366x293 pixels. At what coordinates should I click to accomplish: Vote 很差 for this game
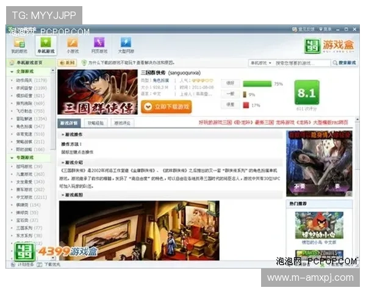pos(230,104)
